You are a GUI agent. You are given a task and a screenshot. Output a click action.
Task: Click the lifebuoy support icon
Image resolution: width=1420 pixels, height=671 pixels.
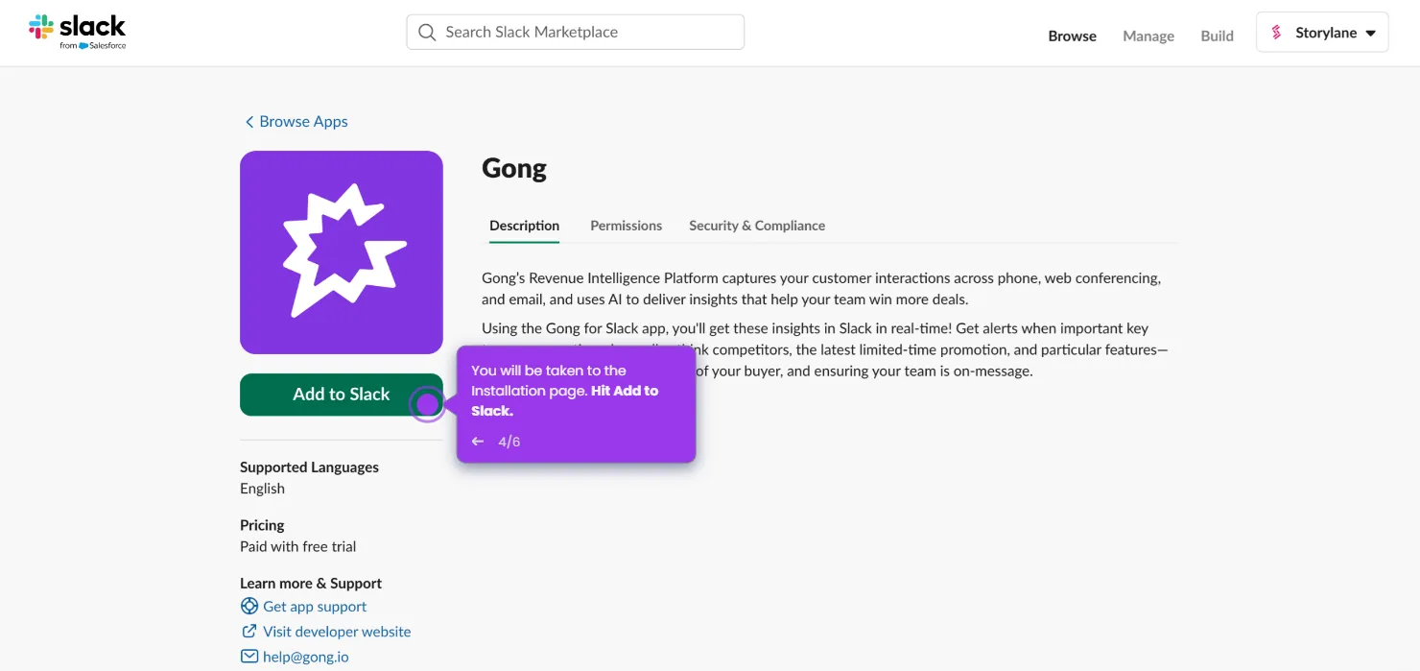point(249,606)
